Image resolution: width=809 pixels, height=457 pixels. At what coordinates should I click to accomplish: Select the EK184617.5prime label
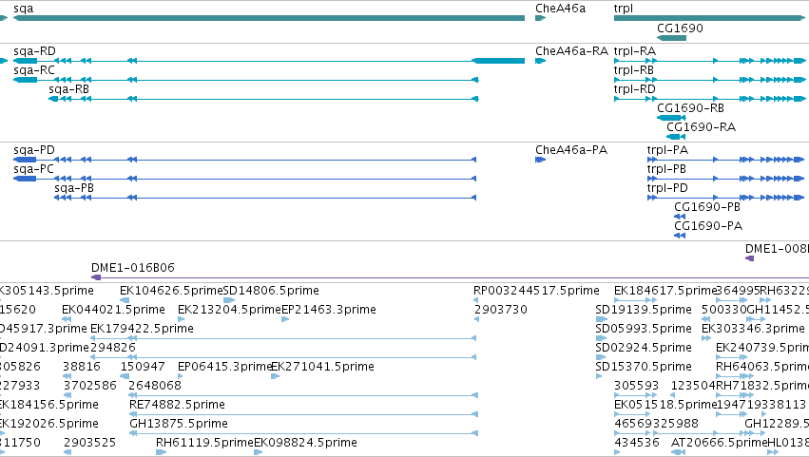665,291
